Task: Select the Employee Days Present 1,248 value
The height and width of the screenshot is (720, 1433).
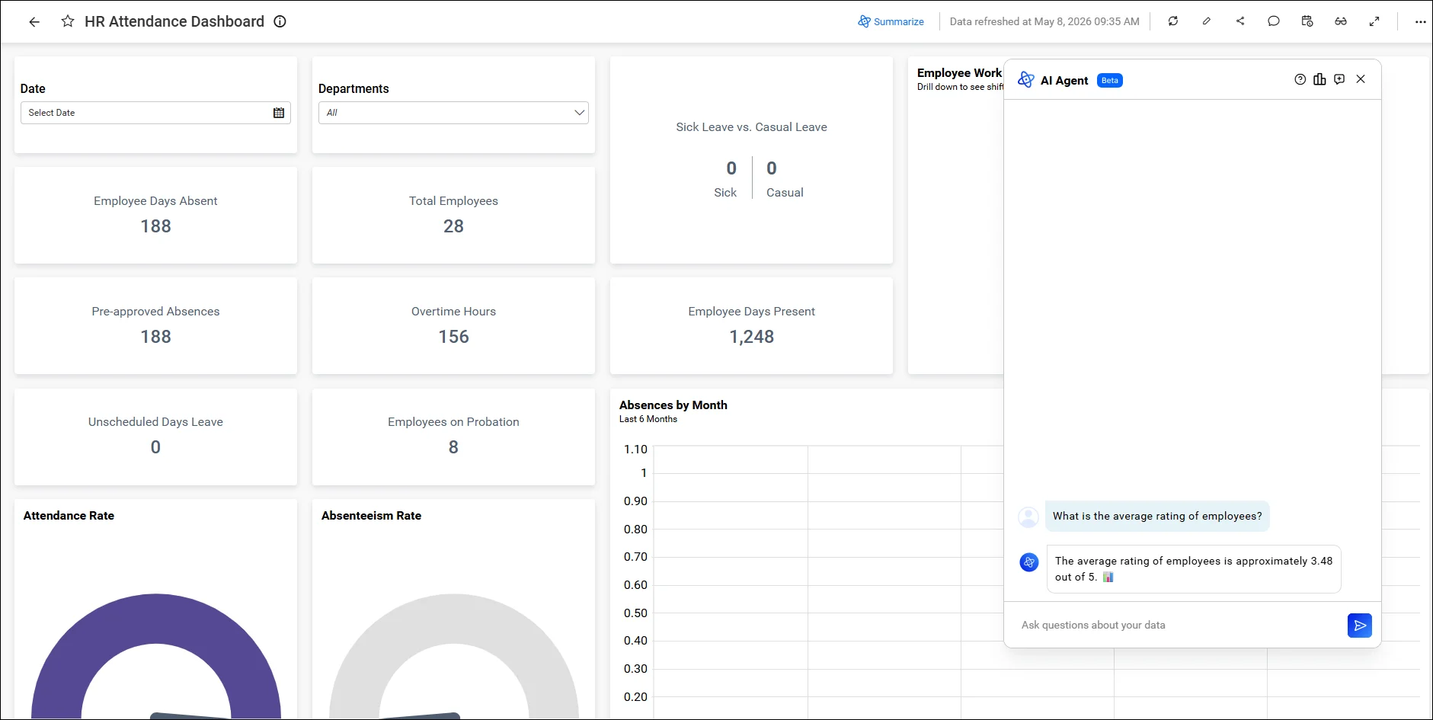Action: tap(752, 337)
